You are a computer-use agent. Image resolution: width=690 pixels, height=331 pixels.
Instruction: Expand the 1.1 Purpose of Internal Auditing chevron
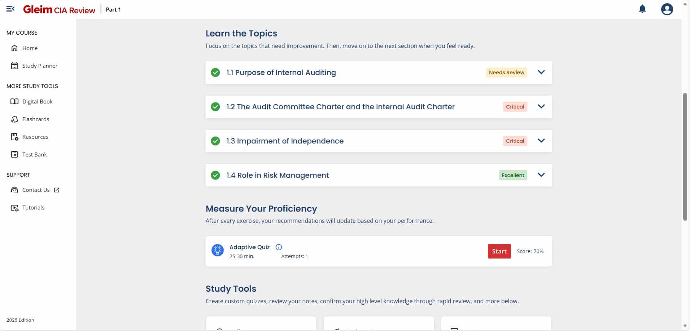click(x=541, y=72)
